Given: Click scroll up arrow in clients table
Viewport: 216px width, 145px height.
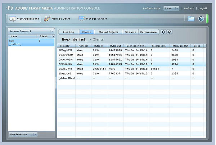Looking at the screenshot, I should point(205,46).
